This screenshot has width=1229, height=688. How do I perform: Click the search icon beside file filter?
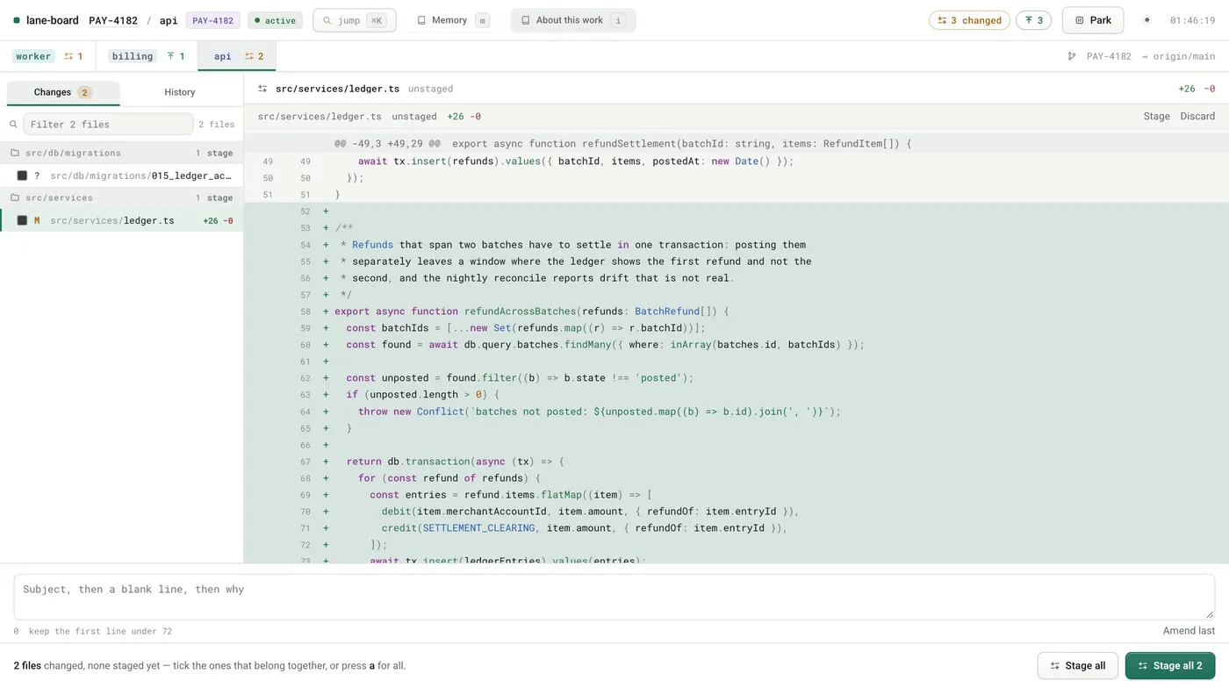[13, 125]
